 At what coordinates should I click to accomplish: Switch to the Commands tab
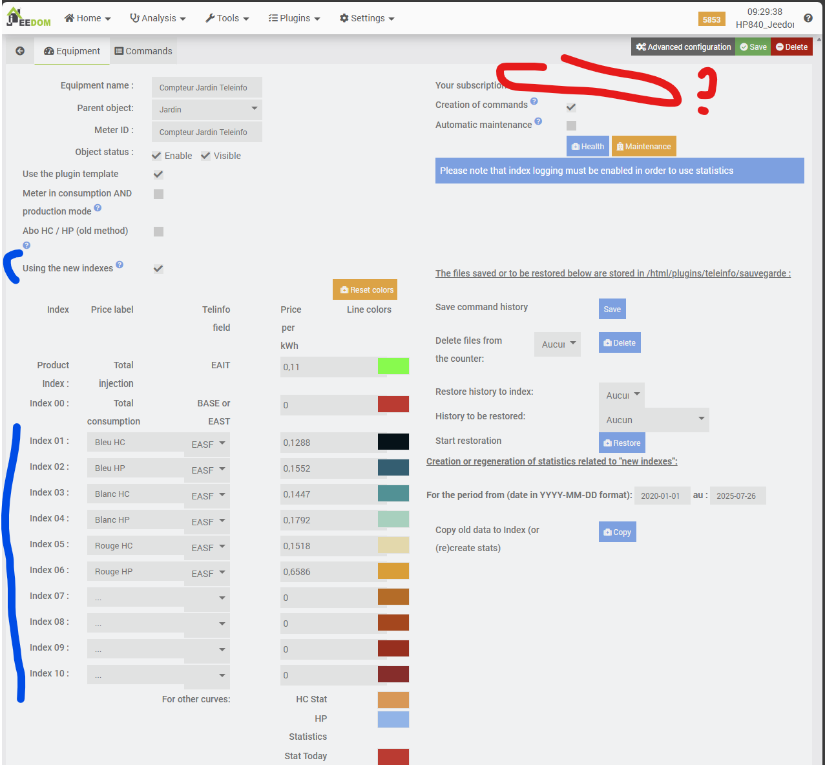click(x=143, y=51)
